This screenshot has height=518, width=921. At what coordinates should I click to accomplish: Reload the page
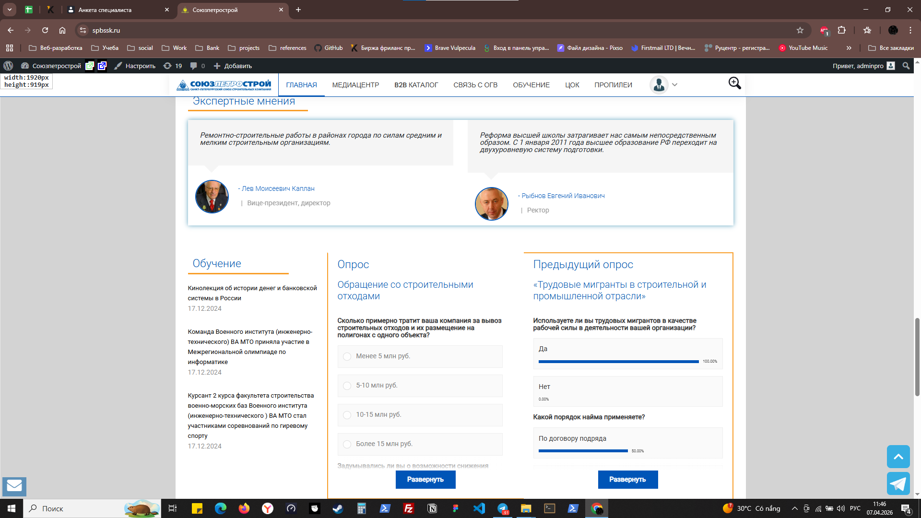click(x=45, y=30)
